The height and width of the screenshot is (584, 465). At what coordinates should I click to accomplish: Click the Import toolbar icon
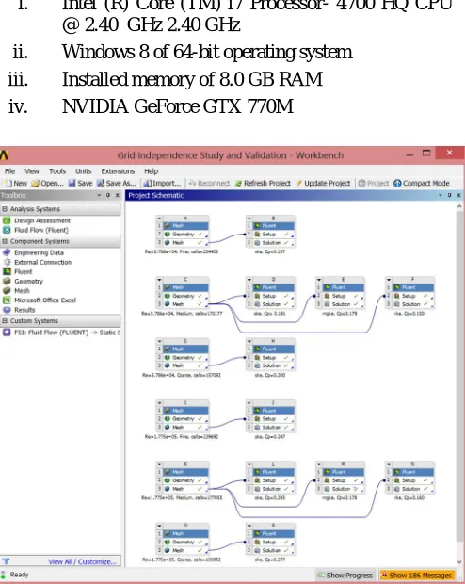(x=148, y=184)
